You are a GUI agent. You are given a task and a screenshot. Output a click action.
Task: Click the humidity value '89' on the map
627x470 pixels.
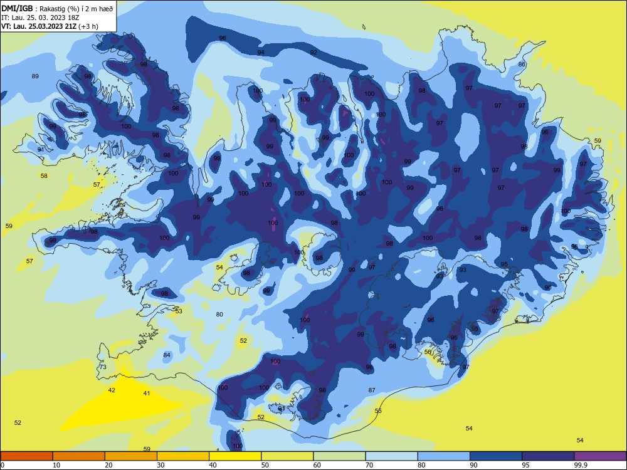point(35,76)
